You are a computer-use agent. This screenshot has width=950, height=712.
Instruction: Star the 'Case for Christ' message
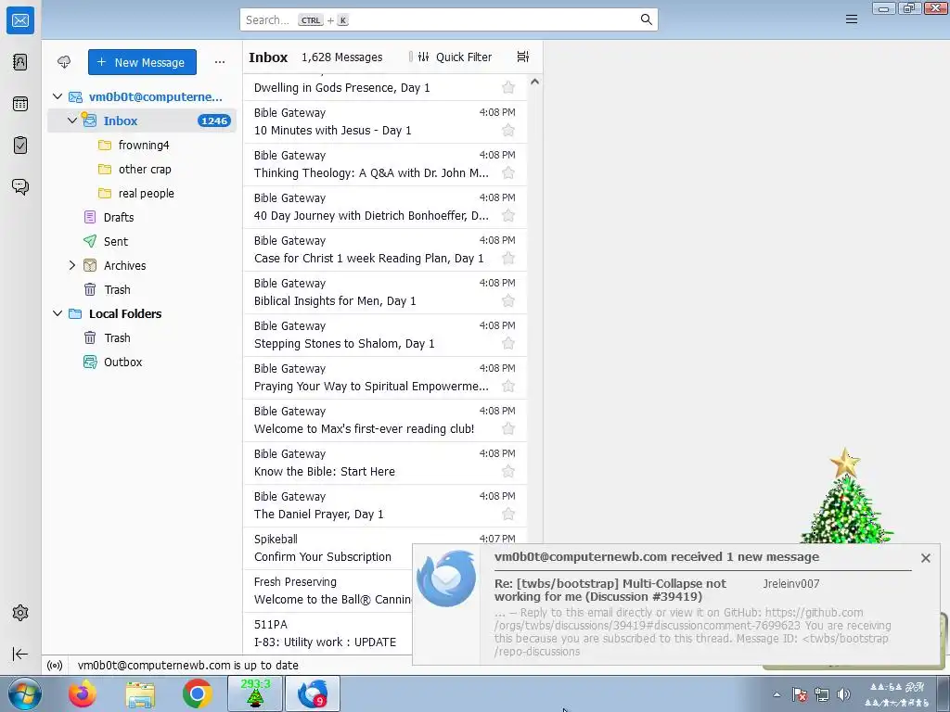tap(508, 259)
